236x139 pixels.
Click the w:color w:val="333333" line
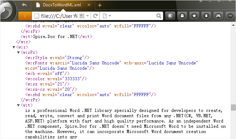click(56, 79)
